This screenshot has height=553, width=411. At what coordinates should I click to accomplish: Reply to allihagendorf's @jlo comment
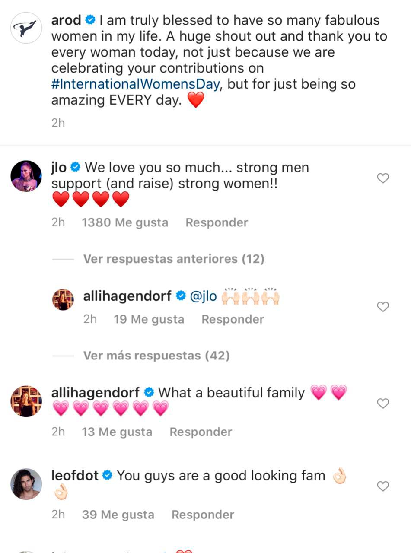point(233,319)
